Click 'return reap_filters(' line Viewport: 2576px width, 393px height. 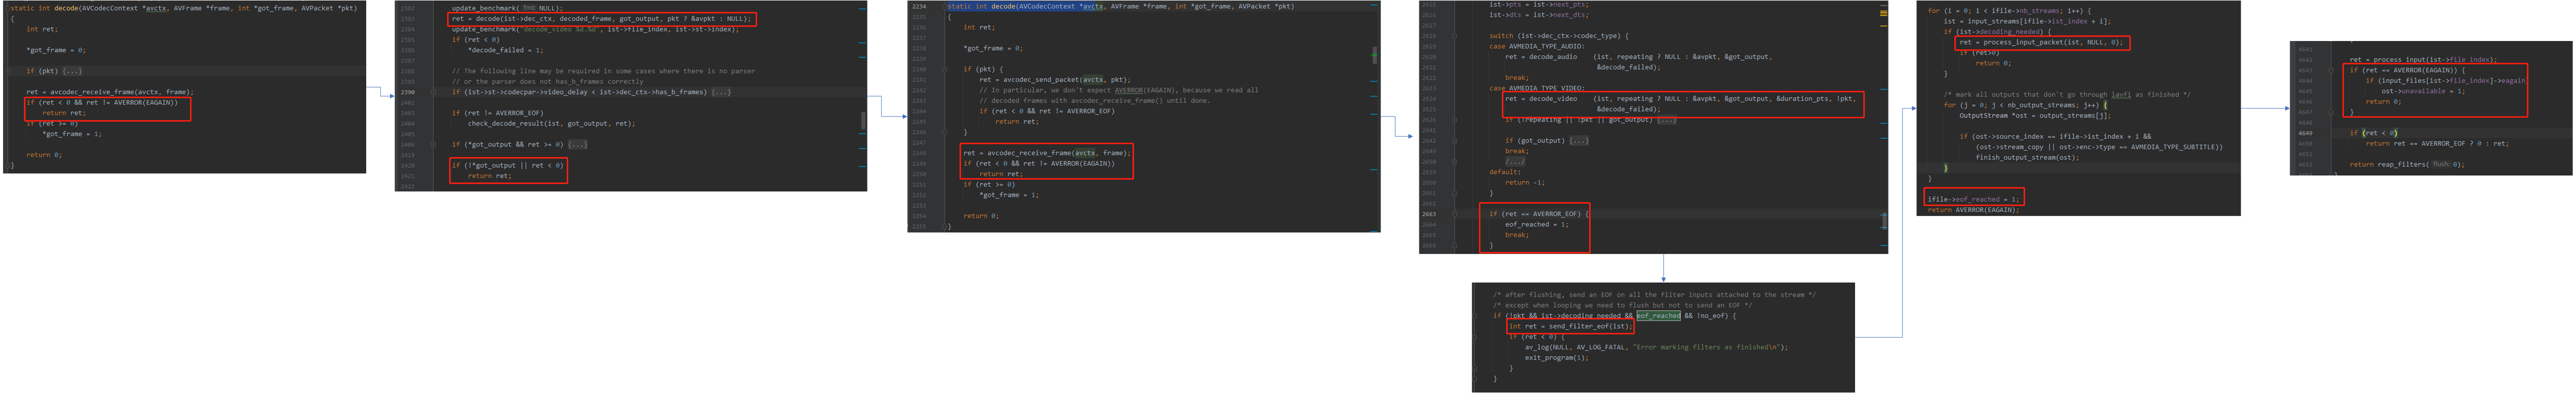pyautogui.click(x=2407, y=164)
